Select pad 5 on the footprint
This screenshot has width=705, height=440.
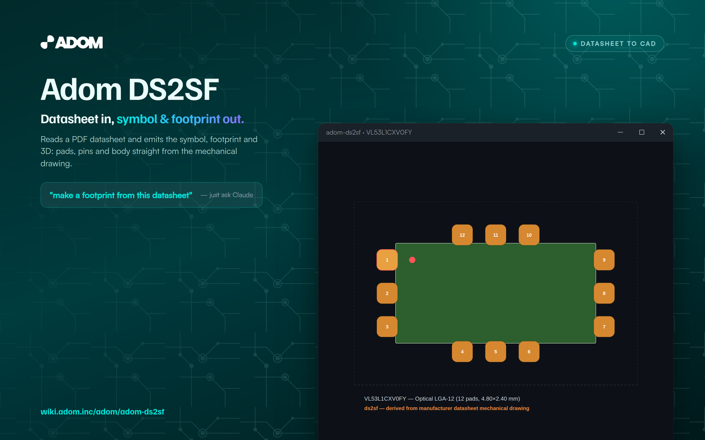pyautogui.click(x=496, y=352)
